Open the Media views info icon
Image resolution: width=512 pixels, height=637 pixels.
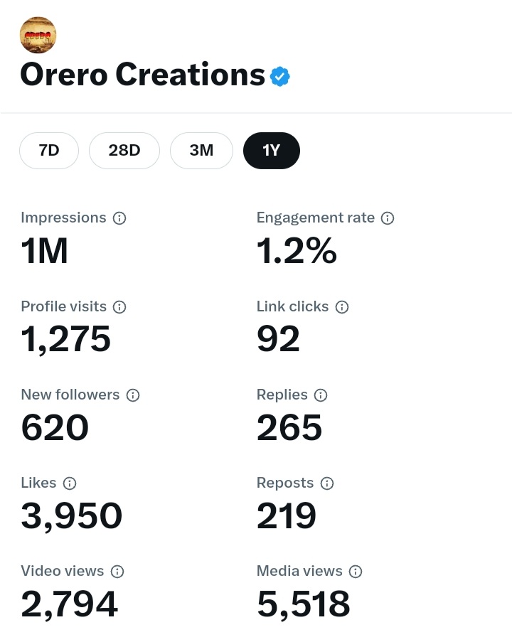[356, 572]
